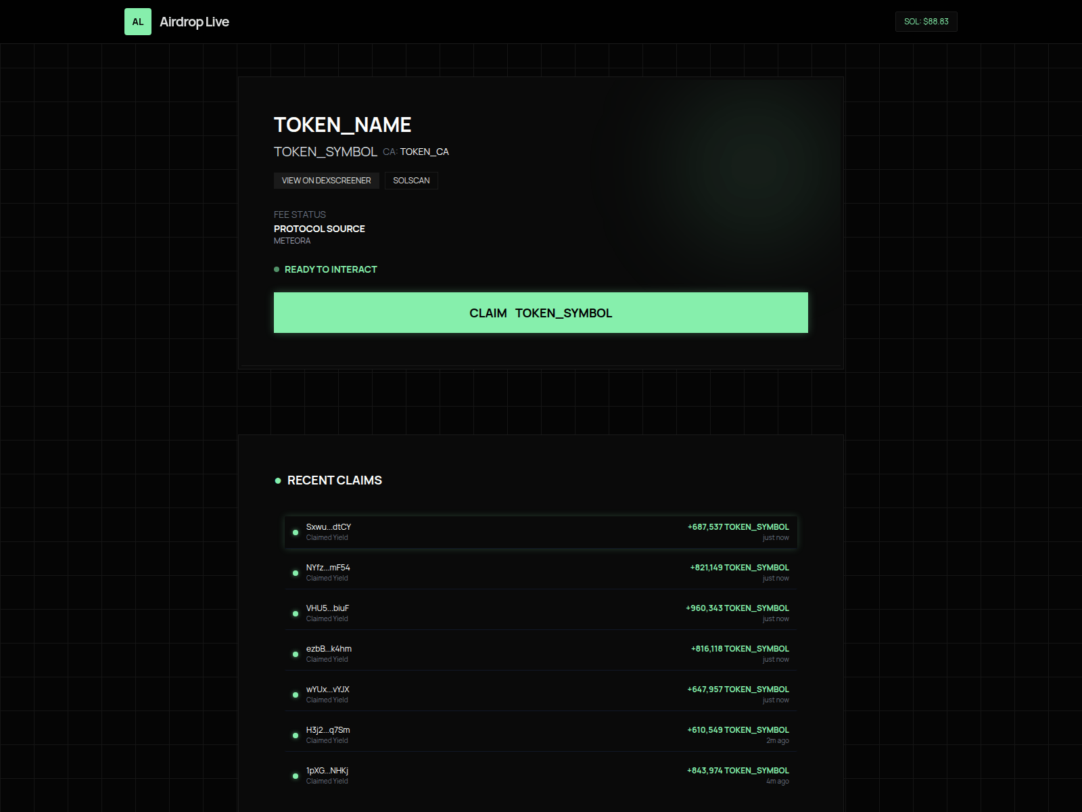
Task: Click the CLAIM TOKEN_SYMBOL button
Action: pos(540,313)
